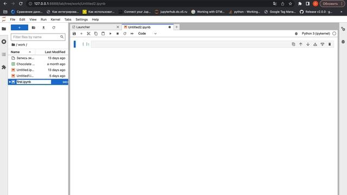Open Table of Contents sidebar icon

pos(4,54)
